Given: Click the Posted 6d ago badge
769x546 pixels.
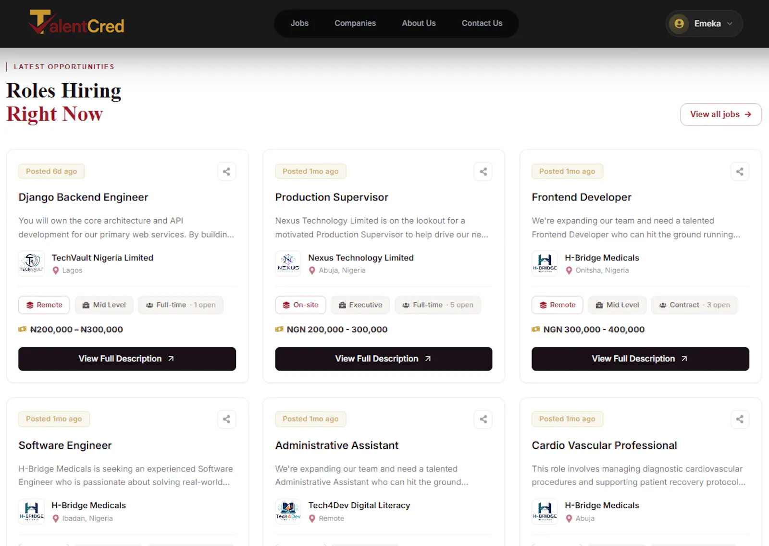Looking at the screenshot, I should coord(51,172).
